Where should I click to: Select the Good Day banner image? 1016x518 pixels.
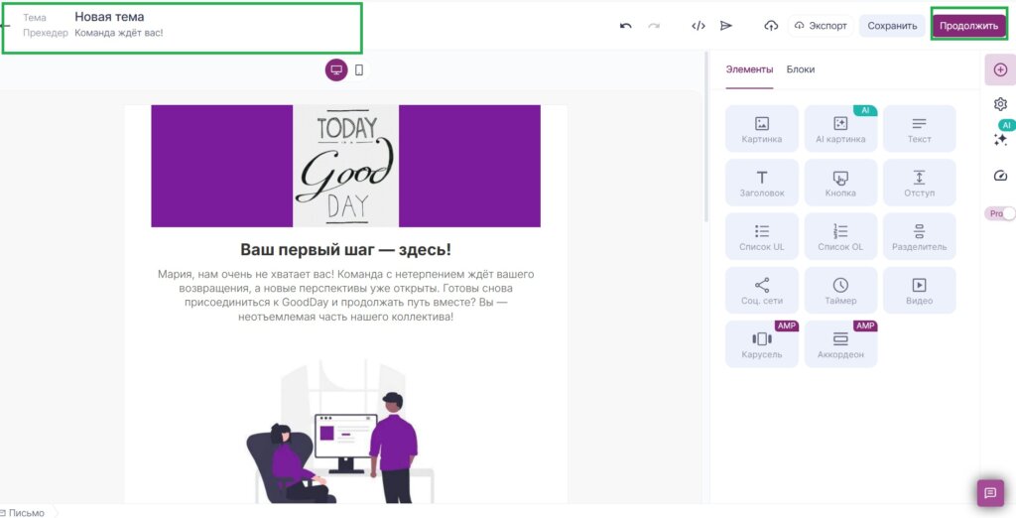345,166
